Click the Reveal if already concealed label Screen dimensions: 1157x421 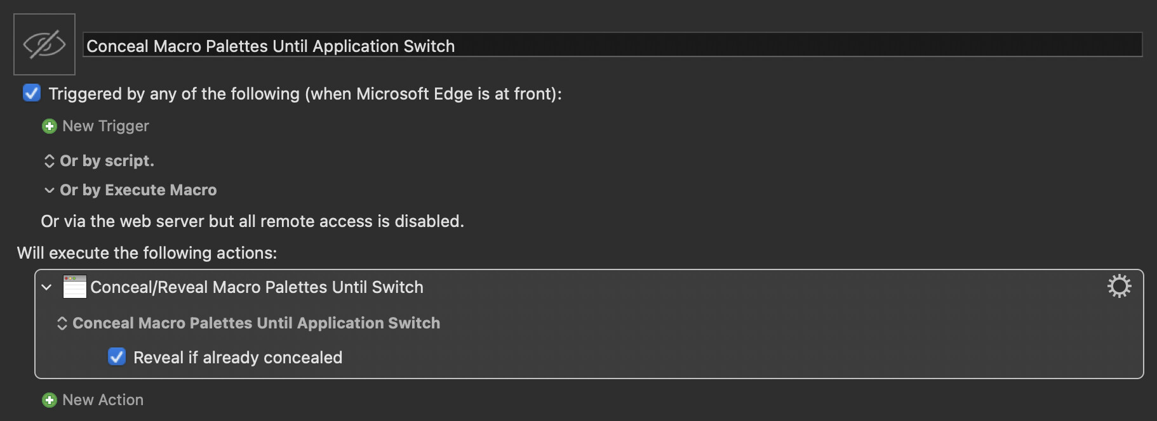(237, 358)
